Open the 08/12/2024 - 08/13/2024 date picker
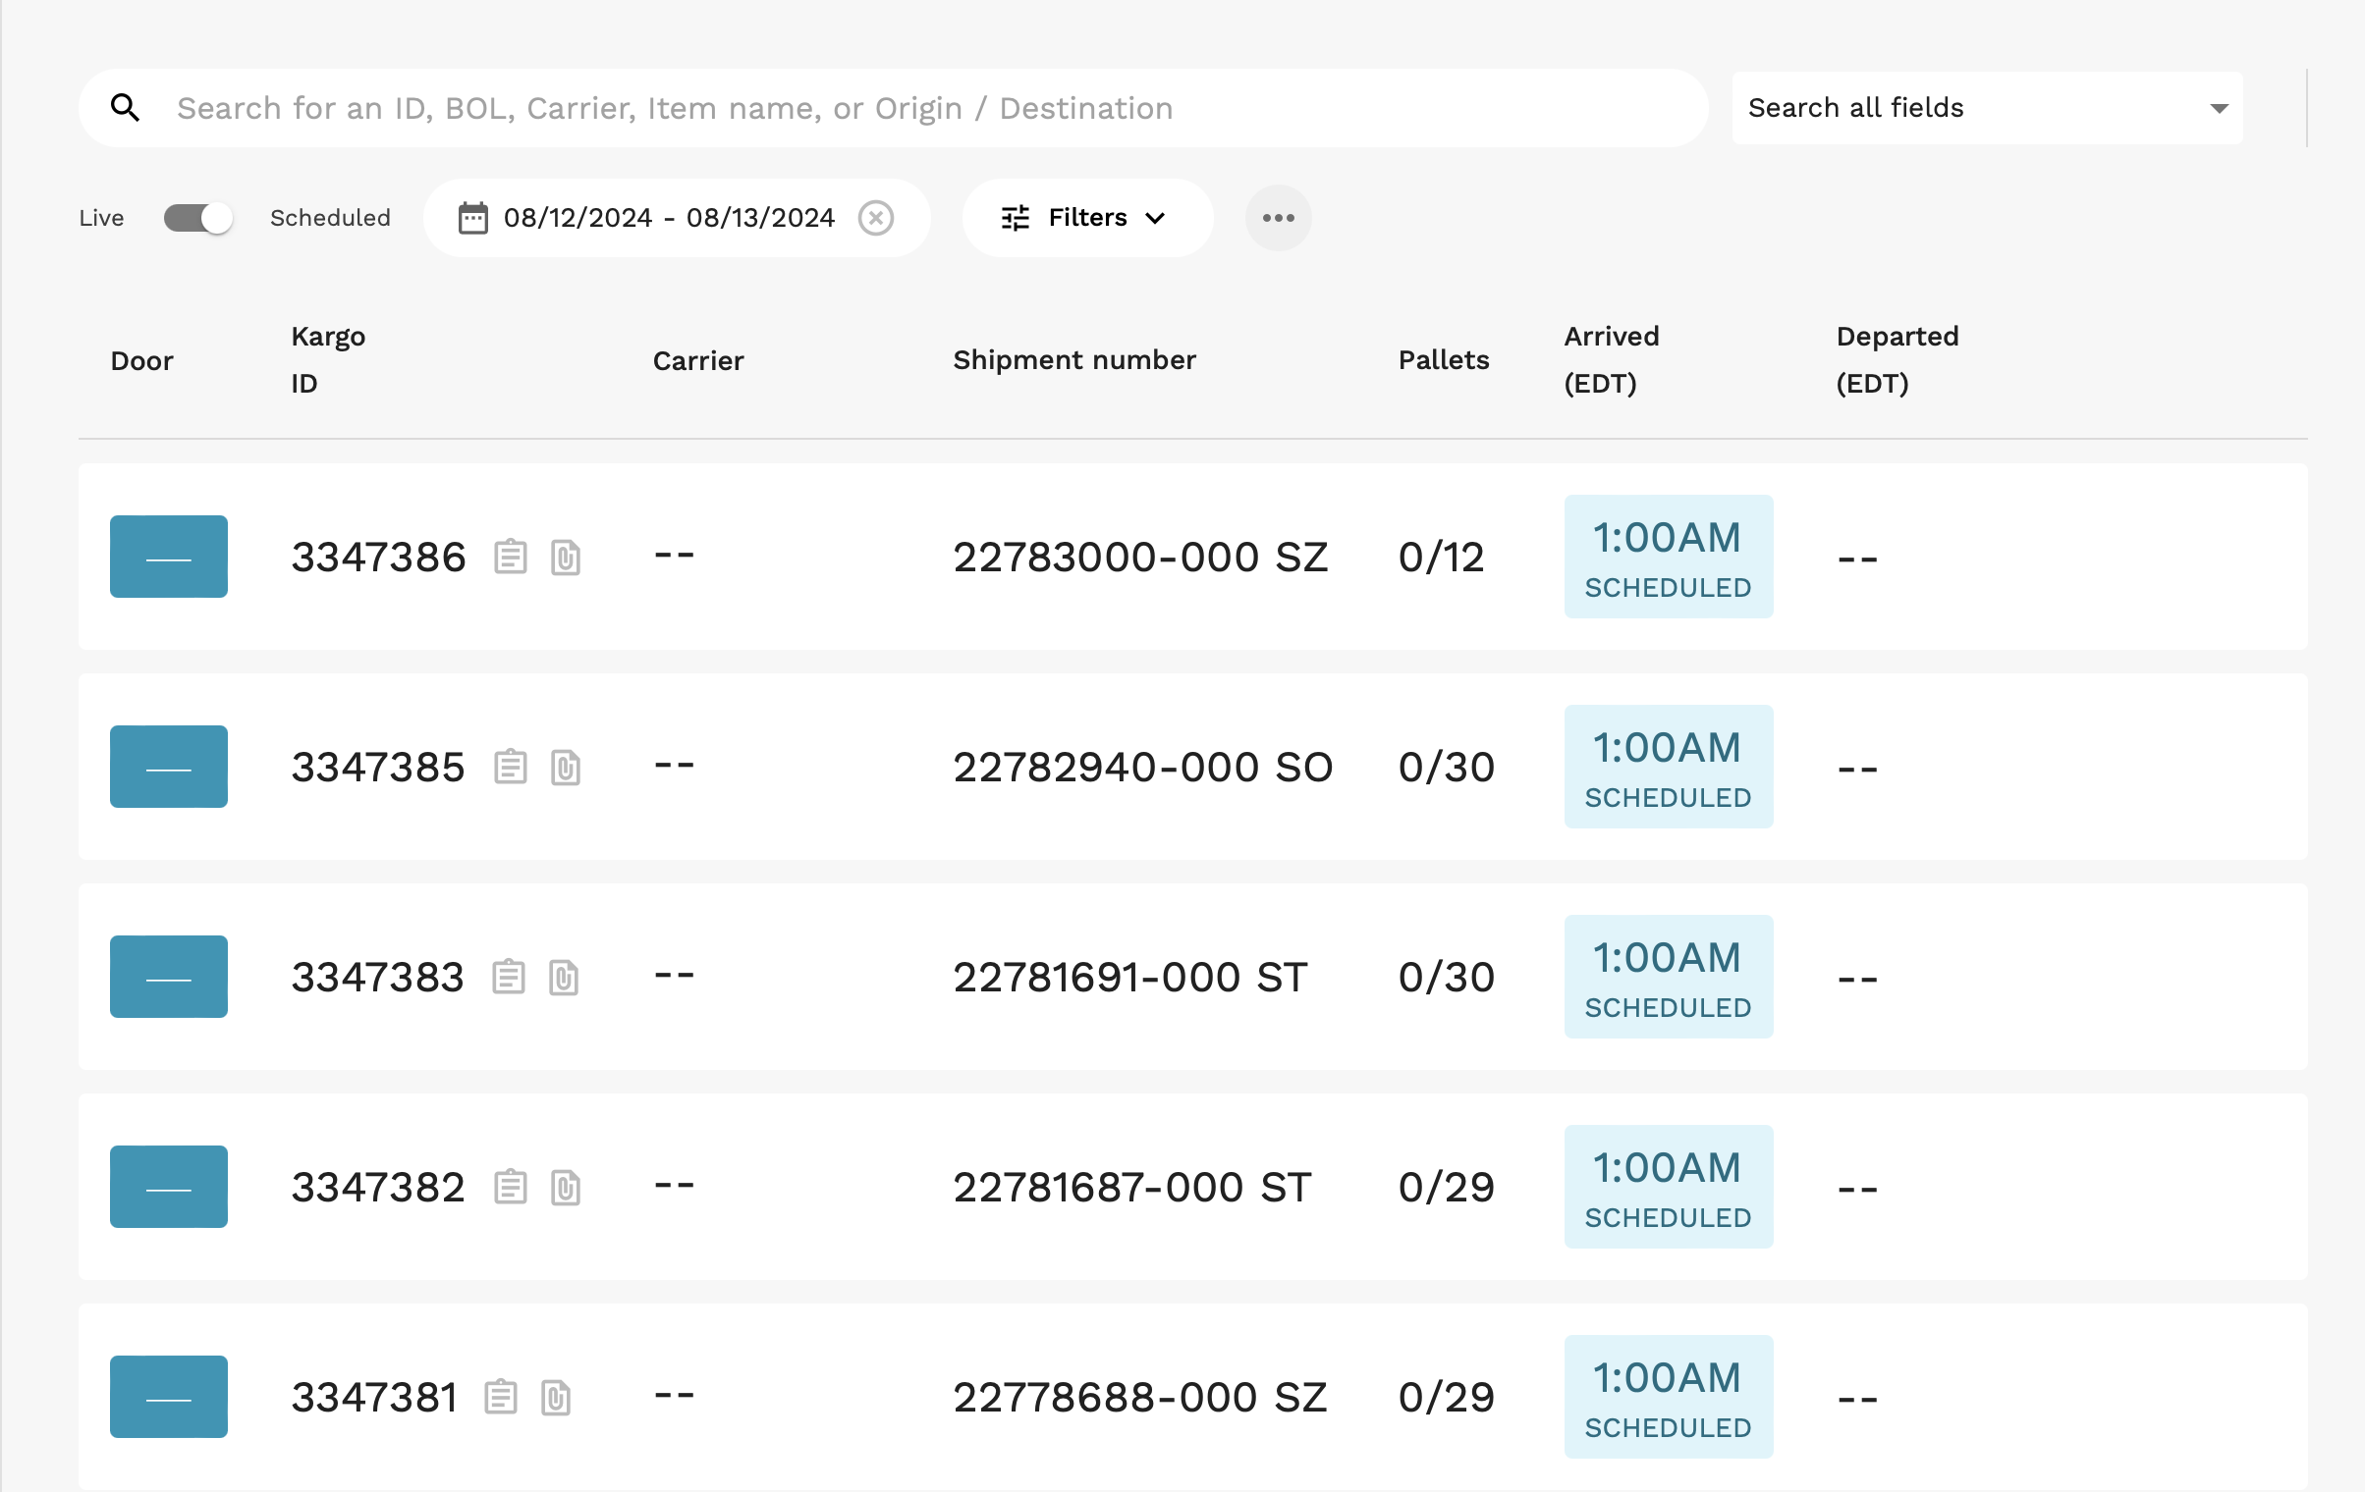Screen dimensions: 2365x1492 (668, 218)
